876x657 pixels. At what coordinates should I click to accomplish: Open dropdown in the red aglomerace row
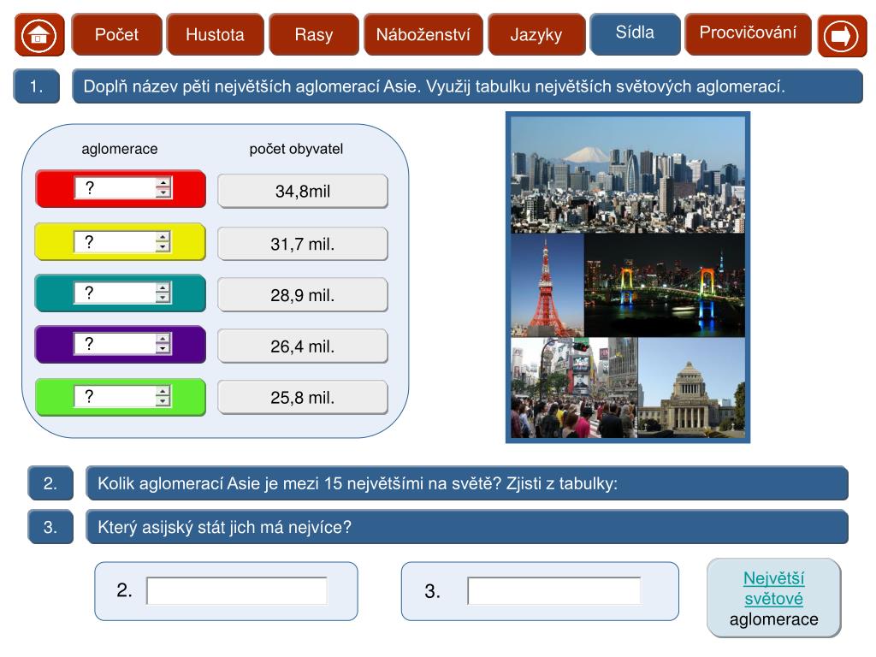(122, 188)
